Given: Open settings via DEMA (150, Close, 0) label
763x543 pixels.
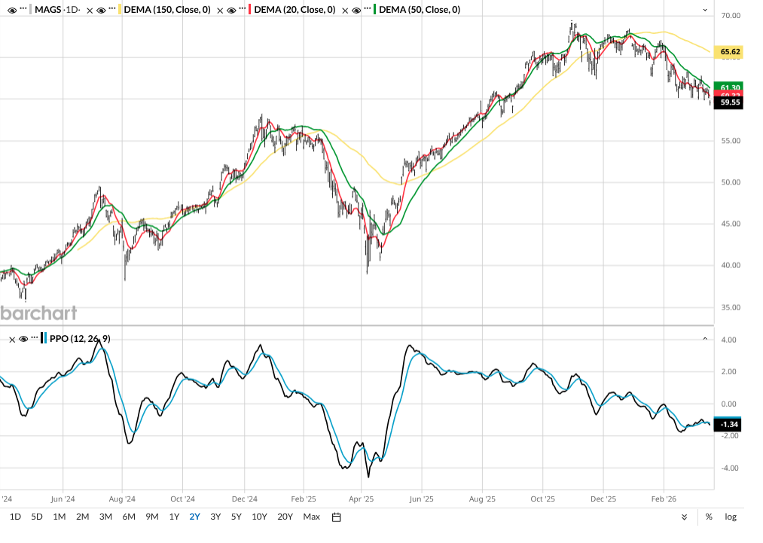Looking at the screenshot, I should 167,9.
